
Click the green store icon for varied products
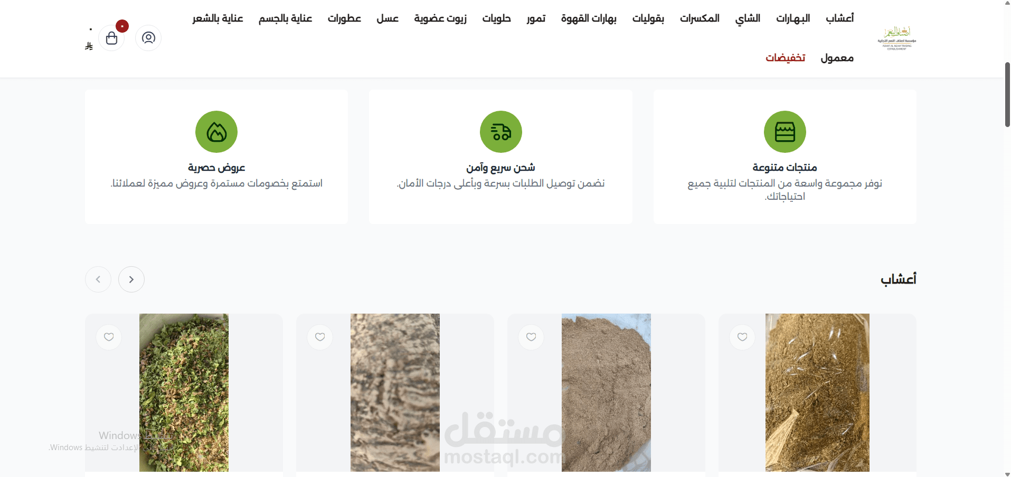click(x=785, y=132)
